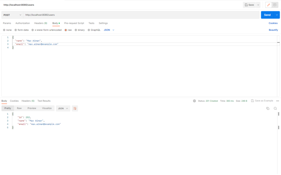The height and width of the screenshot is (175, 281).
Task: Expand the Send button arrow
Action: pyautogui.click(x=277, y=15)
